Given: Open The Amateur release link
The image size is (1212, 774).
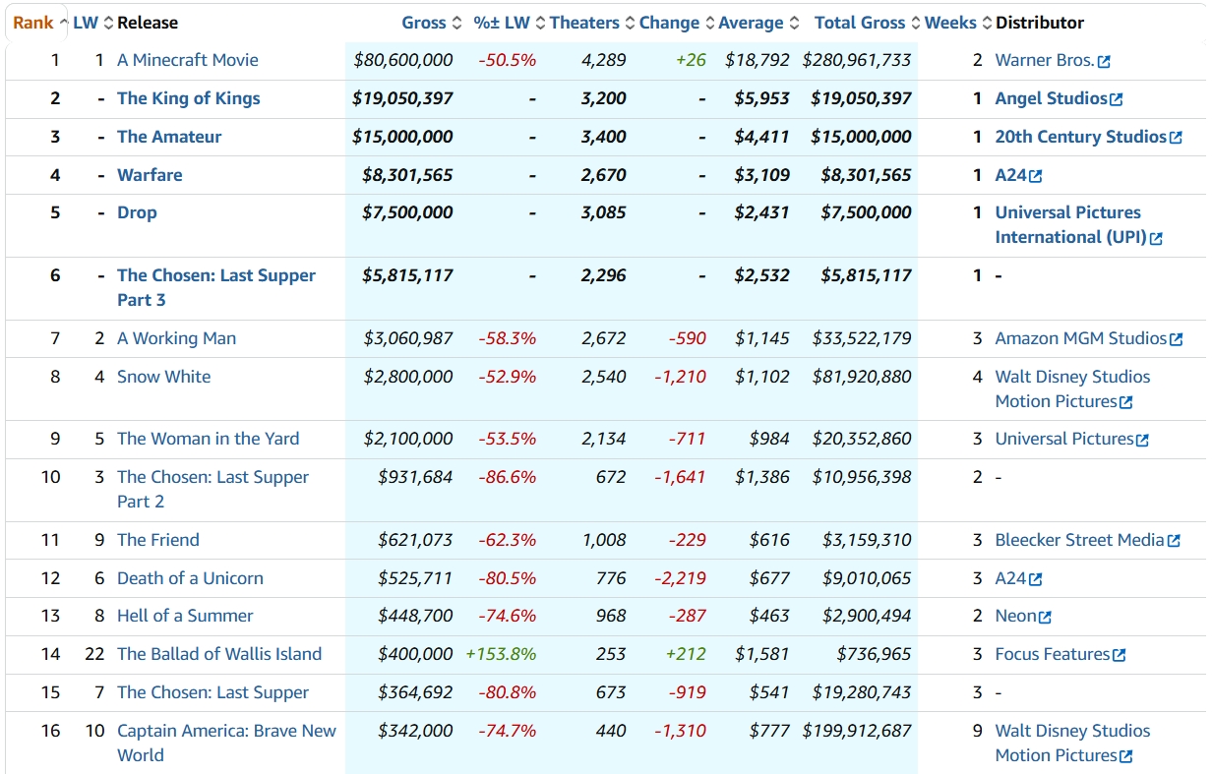Looking at the screenshot, I should pyautogui.click(x=169, y=137).
